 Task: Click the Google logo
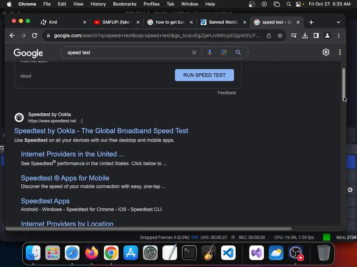tap(28, 53)
